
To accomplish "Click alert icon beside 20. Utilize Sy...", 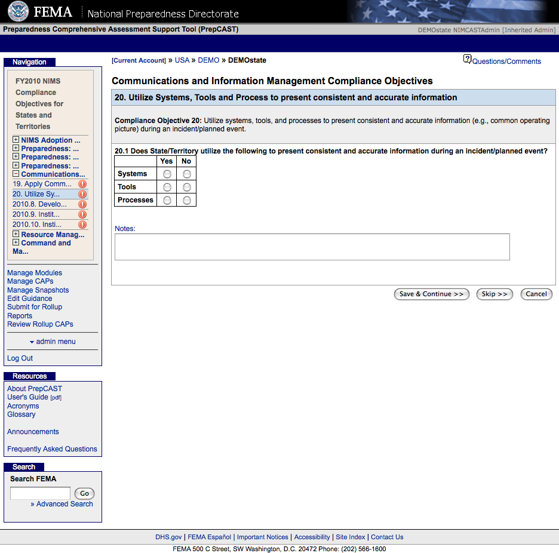I will click(x=82, y=194).
